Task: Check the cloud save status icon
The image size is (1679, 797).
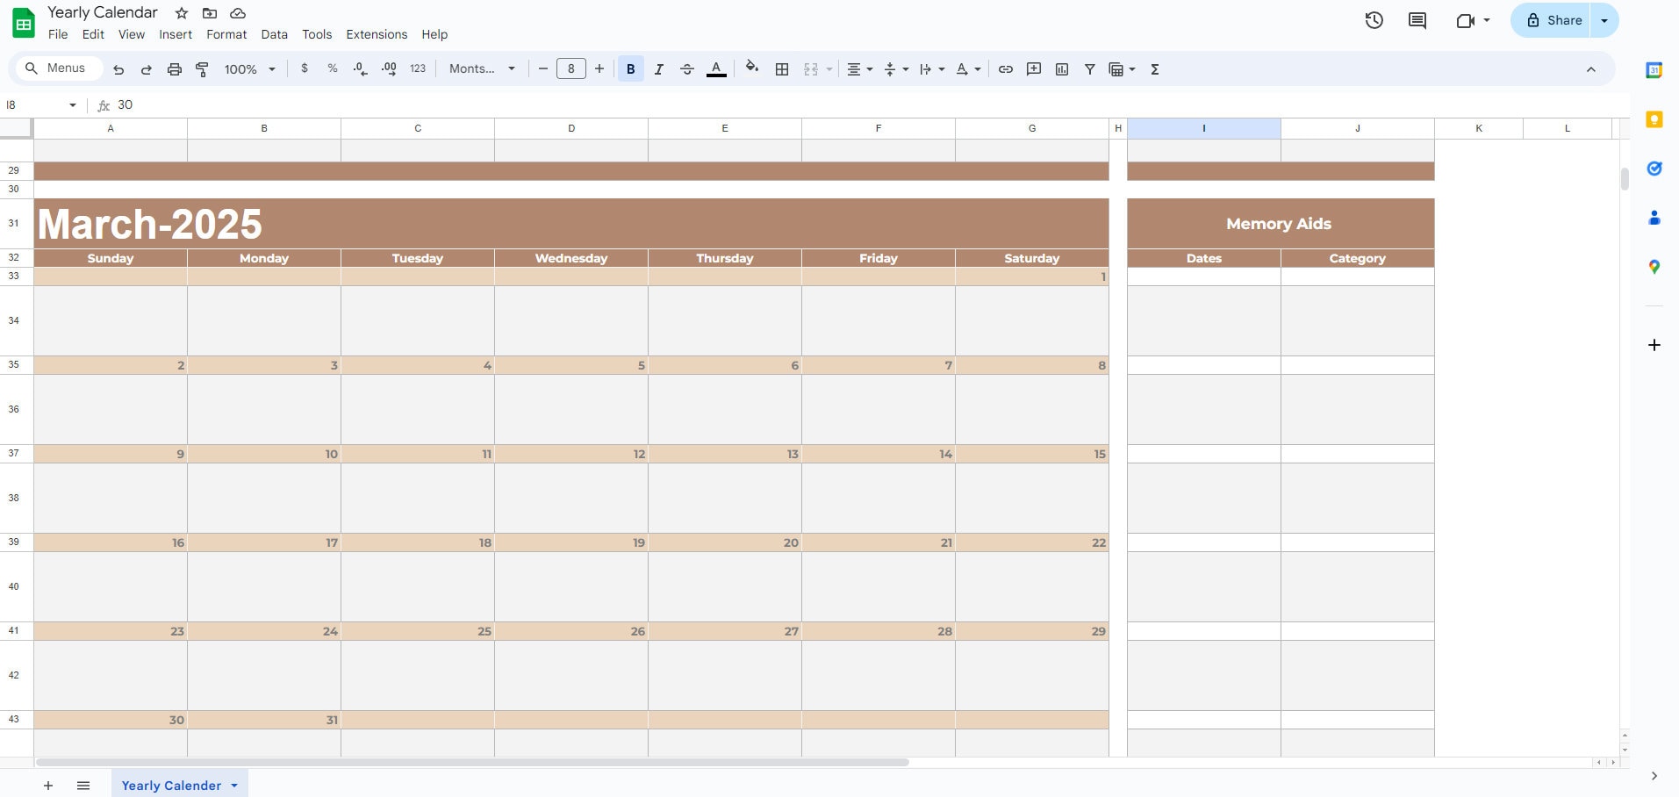Action: (238, 13)
